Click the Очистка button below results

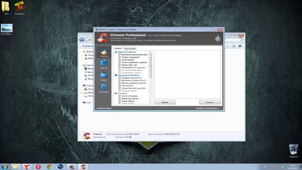click(x=210, y=102)
